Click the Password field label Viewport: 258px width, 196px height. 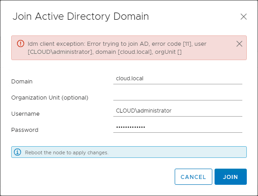[25, 130]
